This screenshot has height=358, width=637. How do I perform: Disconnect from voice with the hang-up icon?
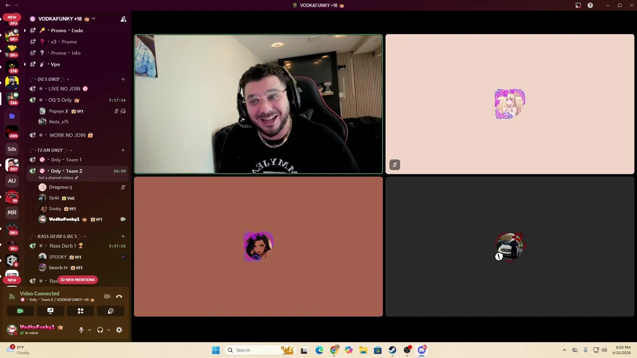click(119, 296)
